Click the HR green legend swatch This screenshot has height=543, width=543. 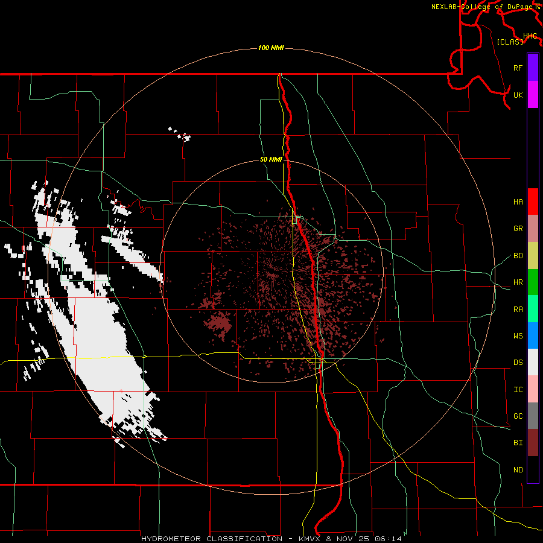tap(533, 282)
